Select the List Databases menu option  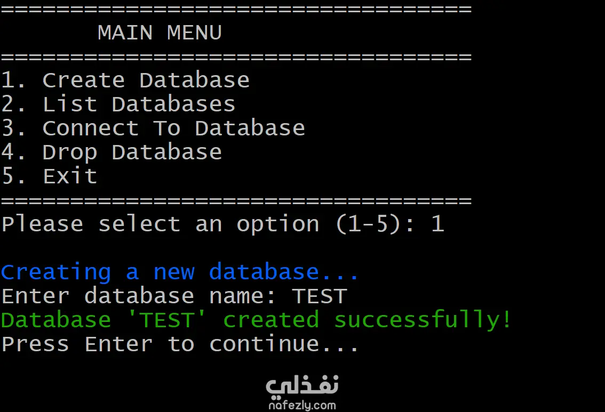[139, 104]
